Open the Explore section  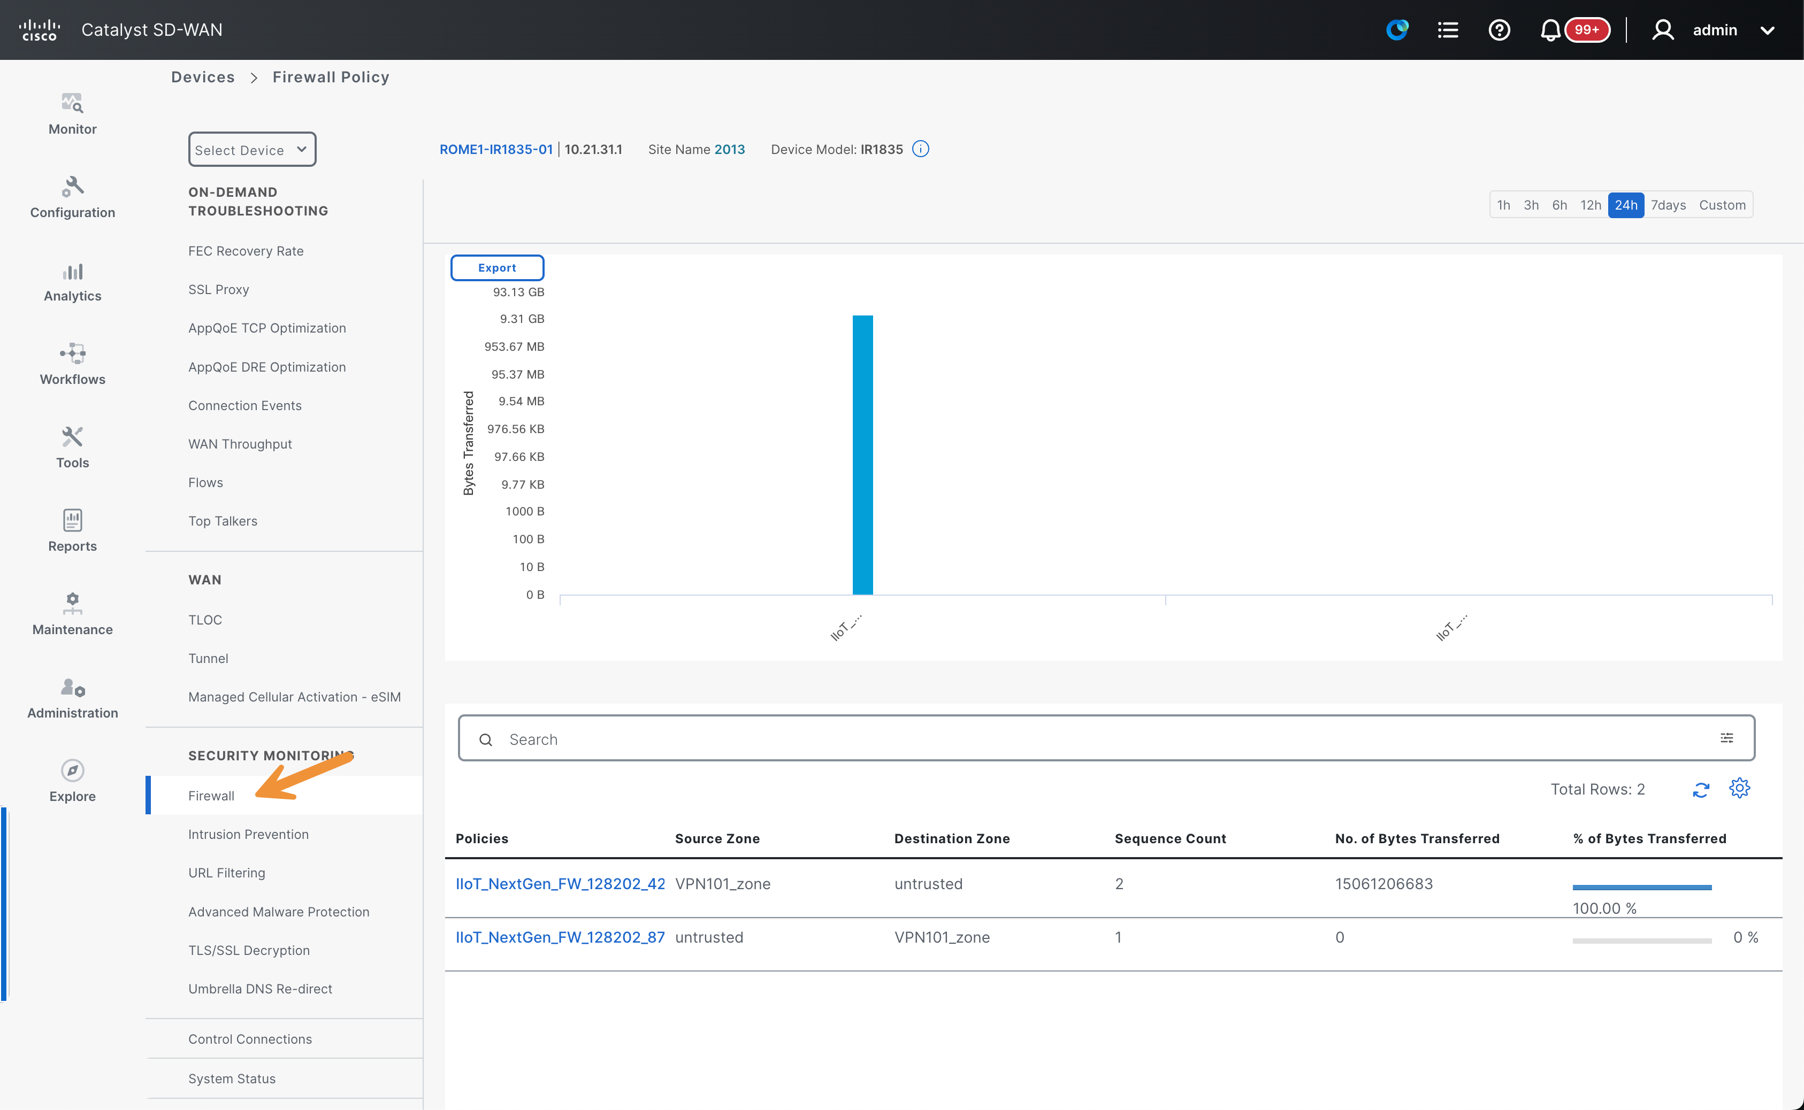(x=72, y=782)
